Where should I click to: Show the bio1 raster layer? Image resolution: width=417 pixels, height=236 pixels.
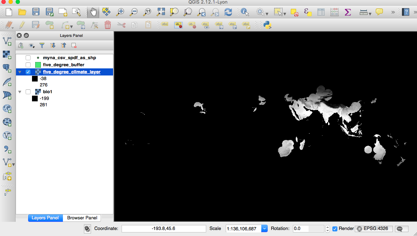[28, 92]
